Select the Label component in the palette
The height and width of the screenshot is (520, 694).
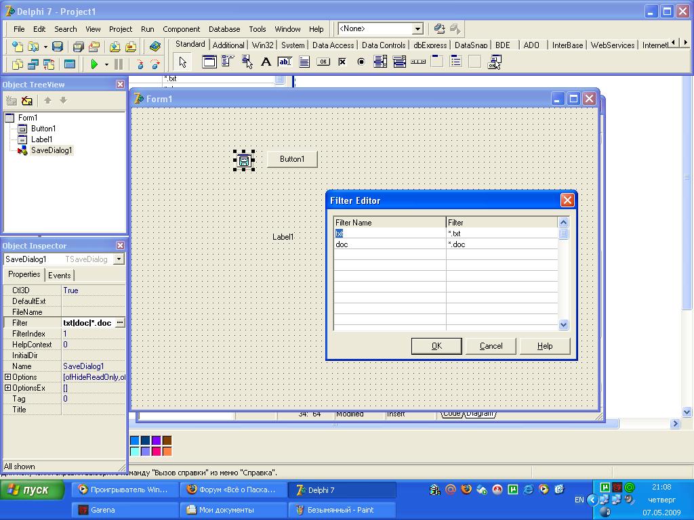coord(266,62)
